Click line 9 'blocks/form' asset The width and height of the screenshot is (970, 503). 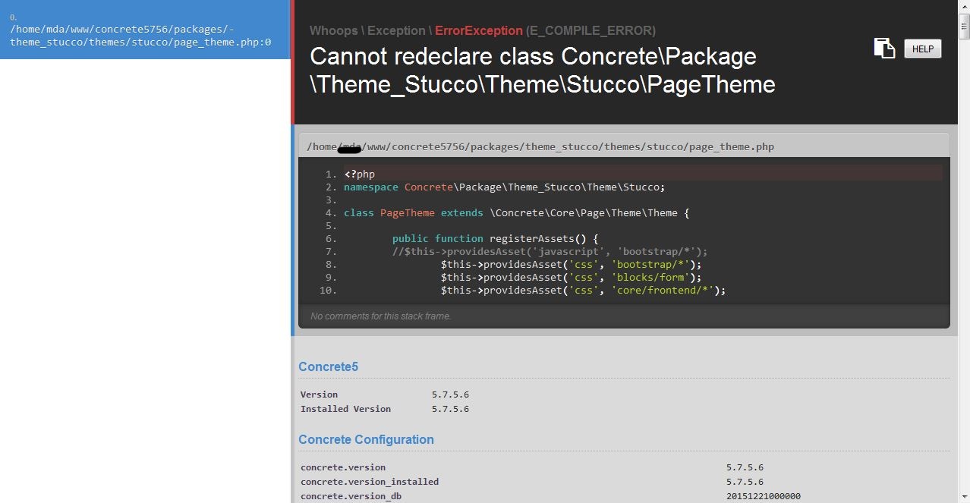click(650, 277)
